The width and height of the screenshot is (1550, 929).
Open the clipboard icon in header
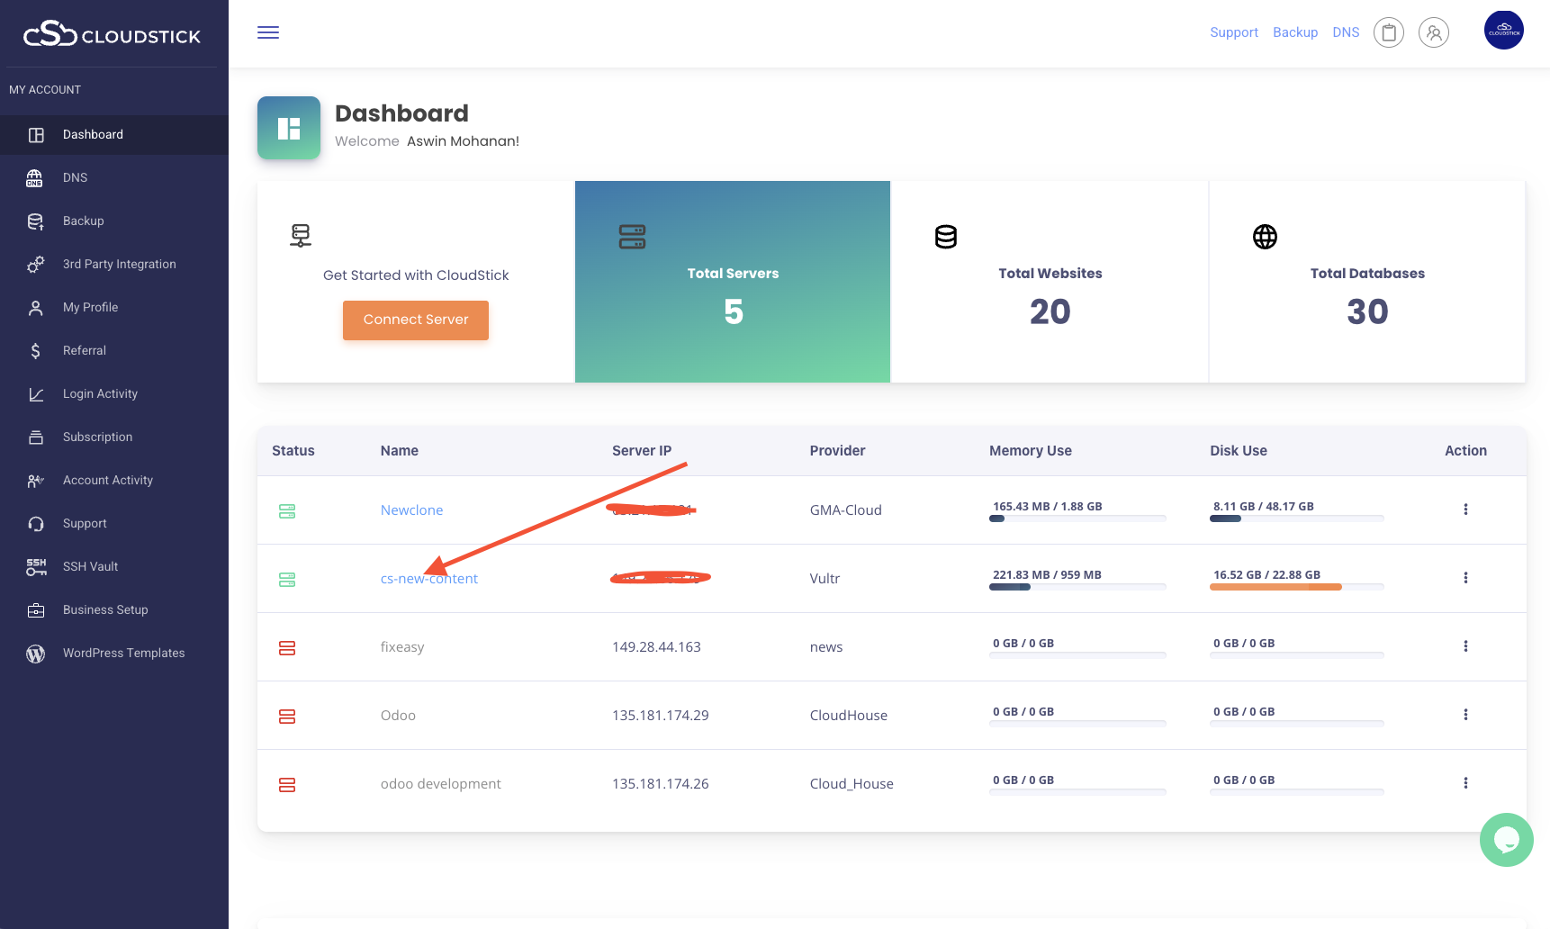[1388, 33]
